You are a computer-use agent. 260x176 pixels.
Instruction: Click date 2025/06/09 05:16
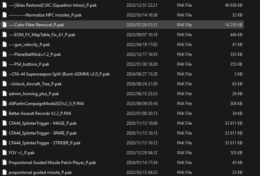[142, 104]
